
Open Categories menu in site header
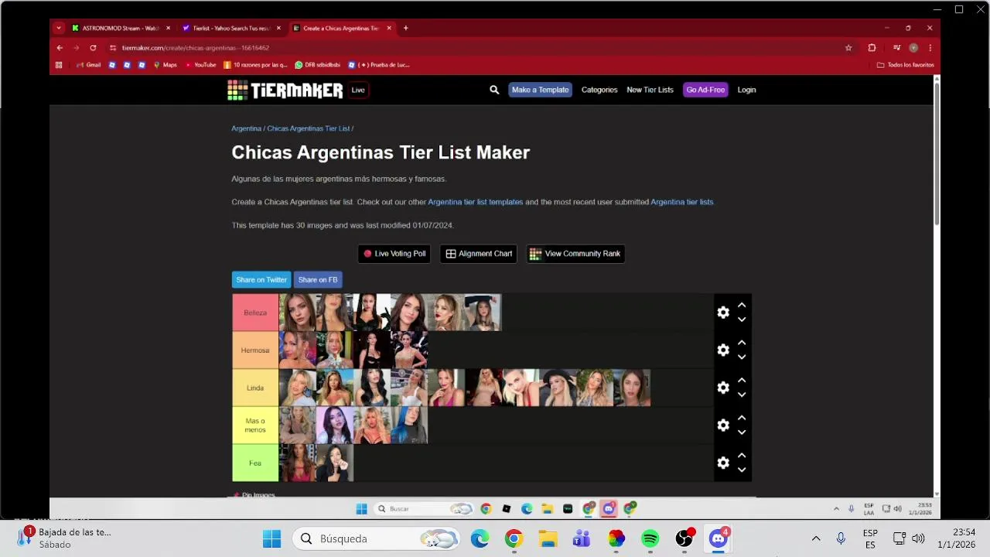click(x=599, y=90)
